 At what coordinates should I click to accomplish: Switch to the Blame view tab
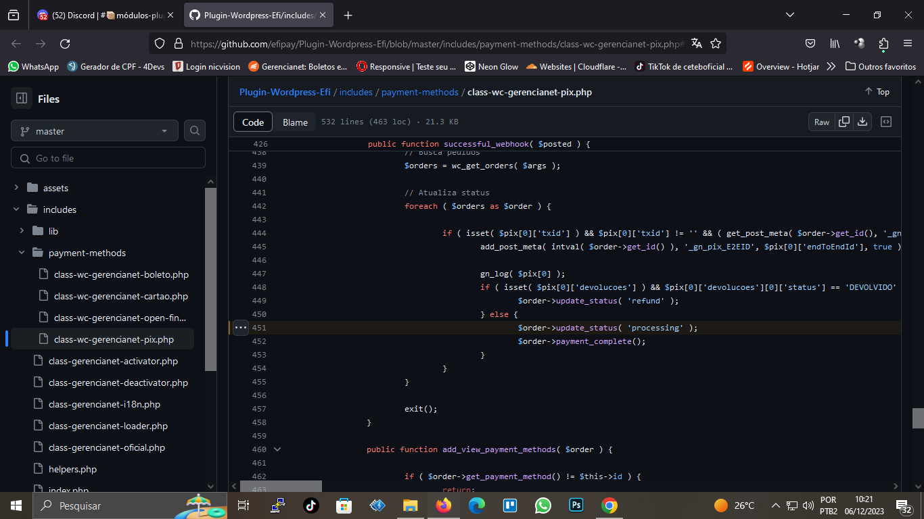pos(295,122)
